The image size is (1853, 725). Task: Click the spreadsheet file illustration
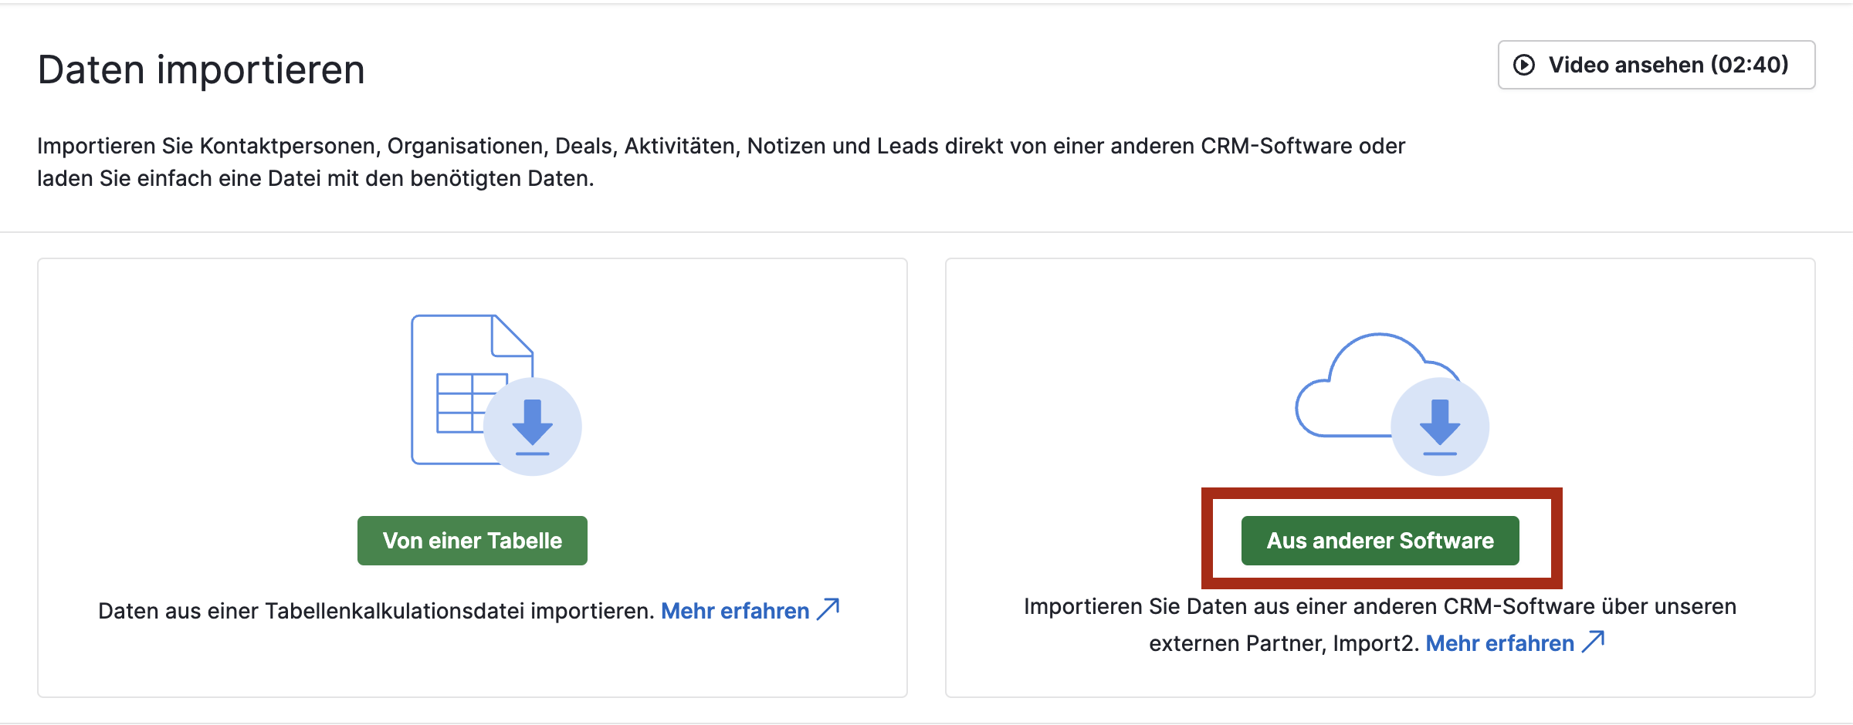coord(456,347)
